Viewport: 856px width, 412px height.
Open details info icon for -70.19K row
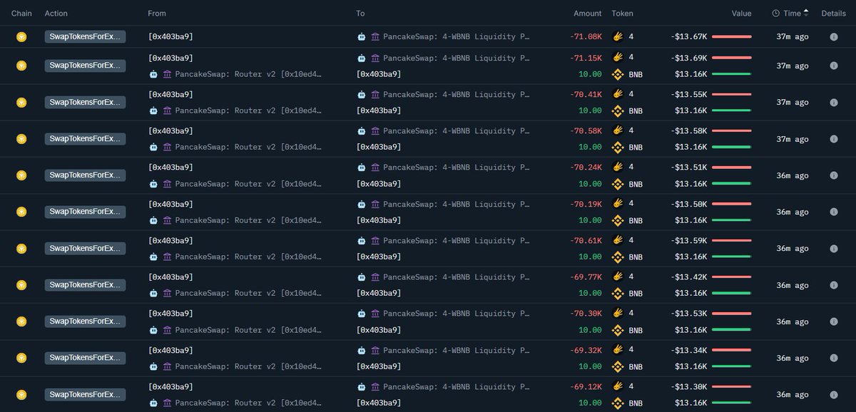click(x=833, y=212)
